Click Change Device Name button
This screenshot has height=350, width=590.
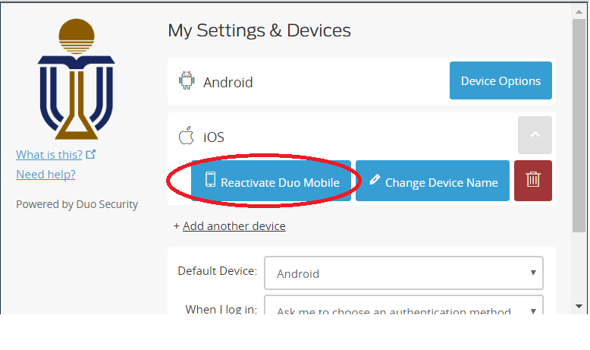[x=432, y=181]
